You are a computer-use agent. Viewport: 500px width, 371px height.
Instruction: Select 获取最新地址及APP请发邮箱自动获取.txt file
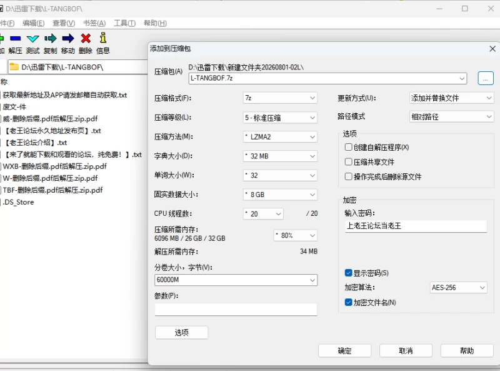(x=64, y=95)
